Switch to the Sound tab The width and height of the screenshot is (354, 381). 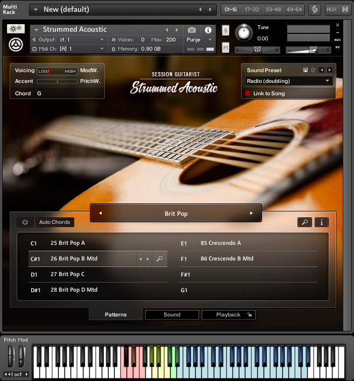tap(172, 315)
